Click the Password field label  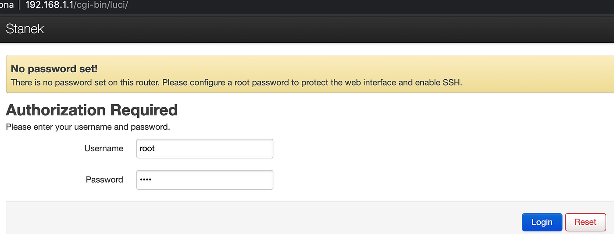(104, 180)
